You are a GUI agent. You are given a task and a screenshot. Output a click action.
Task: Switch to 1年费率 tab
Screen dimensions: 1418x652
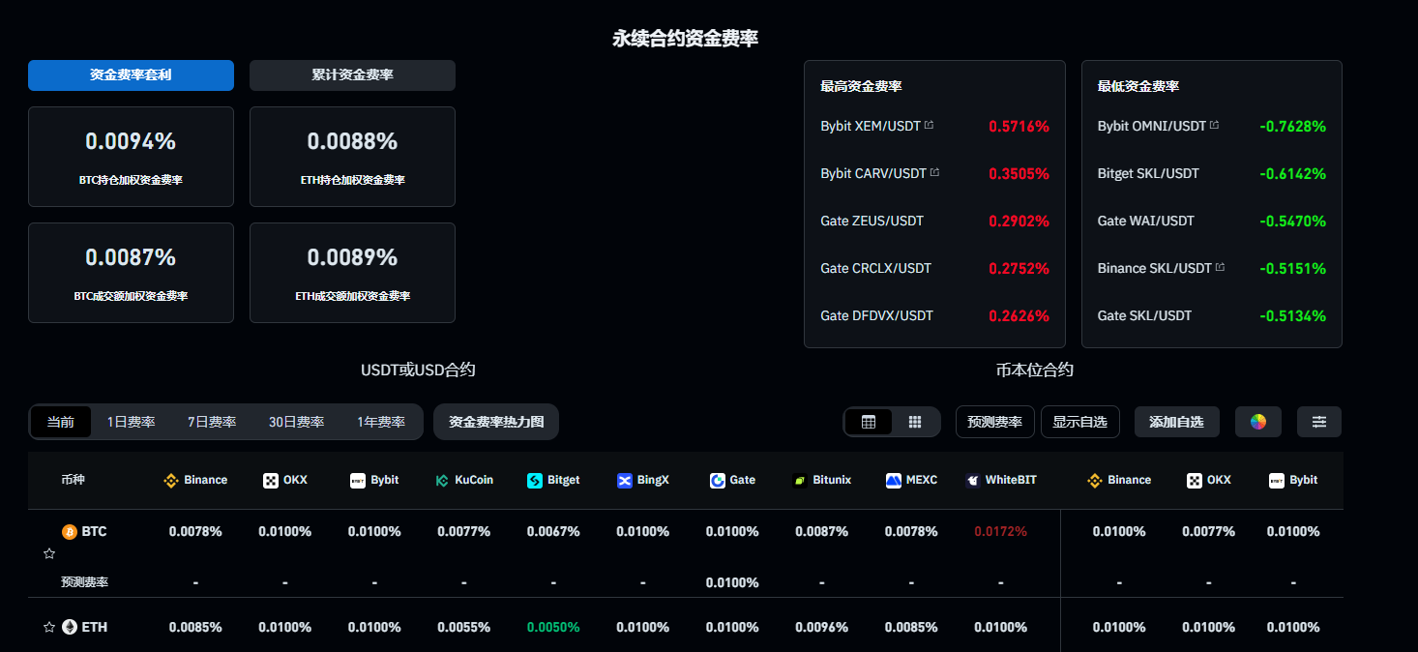(381, 422)
